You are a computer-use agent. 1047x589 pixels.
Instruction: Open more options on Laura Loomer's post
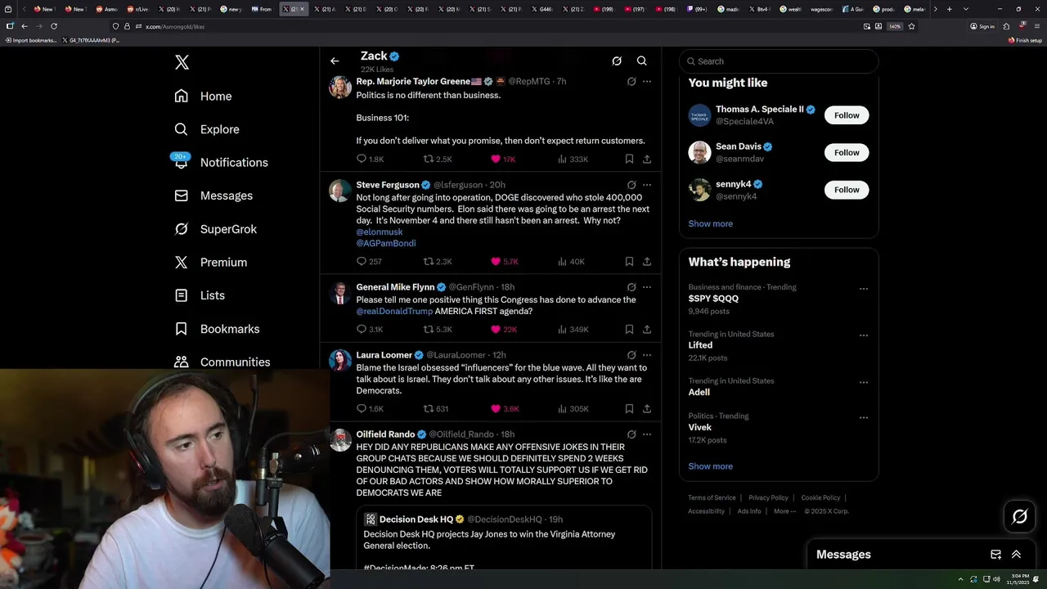(x=647, y=355)
